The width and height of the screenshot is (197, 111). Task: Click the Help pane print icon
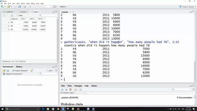click(x=75, y=89)
